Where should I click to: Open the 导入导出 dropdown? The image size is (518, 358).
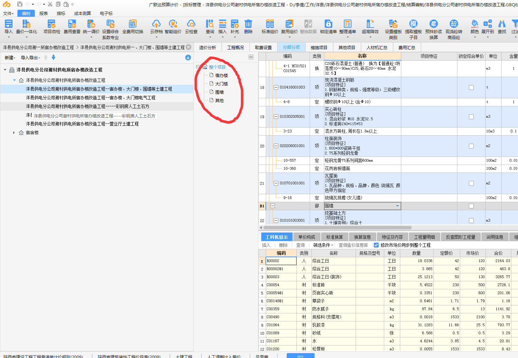coord(31,58)
